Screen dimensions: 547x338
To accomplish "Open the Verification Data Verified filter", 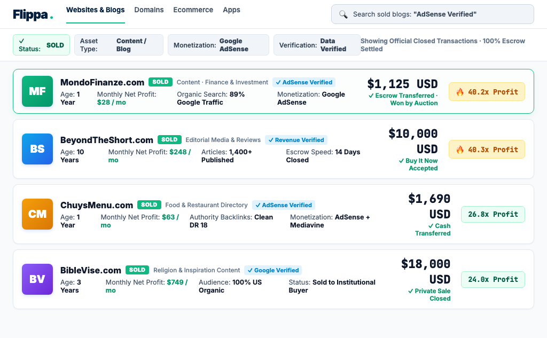I will click(317, 45).
